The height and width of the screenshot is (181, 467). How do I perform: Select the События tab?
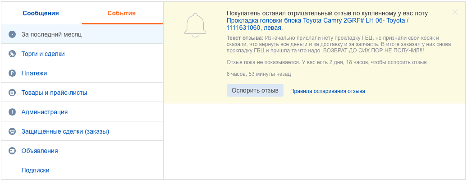(122, 13)
